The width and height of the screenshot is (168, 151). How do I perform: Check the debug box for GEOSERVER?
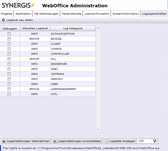tap(9, 64)
